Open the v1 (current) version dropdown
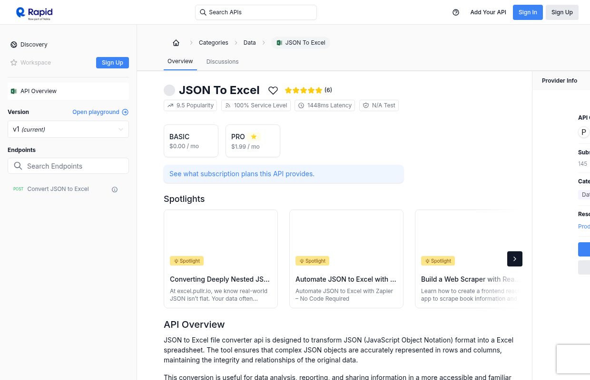Screen dimensions: 590x380 68,129
